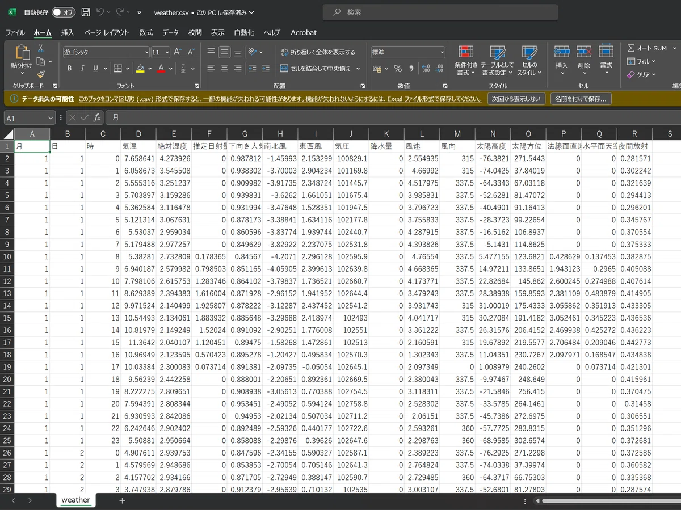Click the Save floppy disk icon
This screenshot has height=510, width=681.
(86, 12)
